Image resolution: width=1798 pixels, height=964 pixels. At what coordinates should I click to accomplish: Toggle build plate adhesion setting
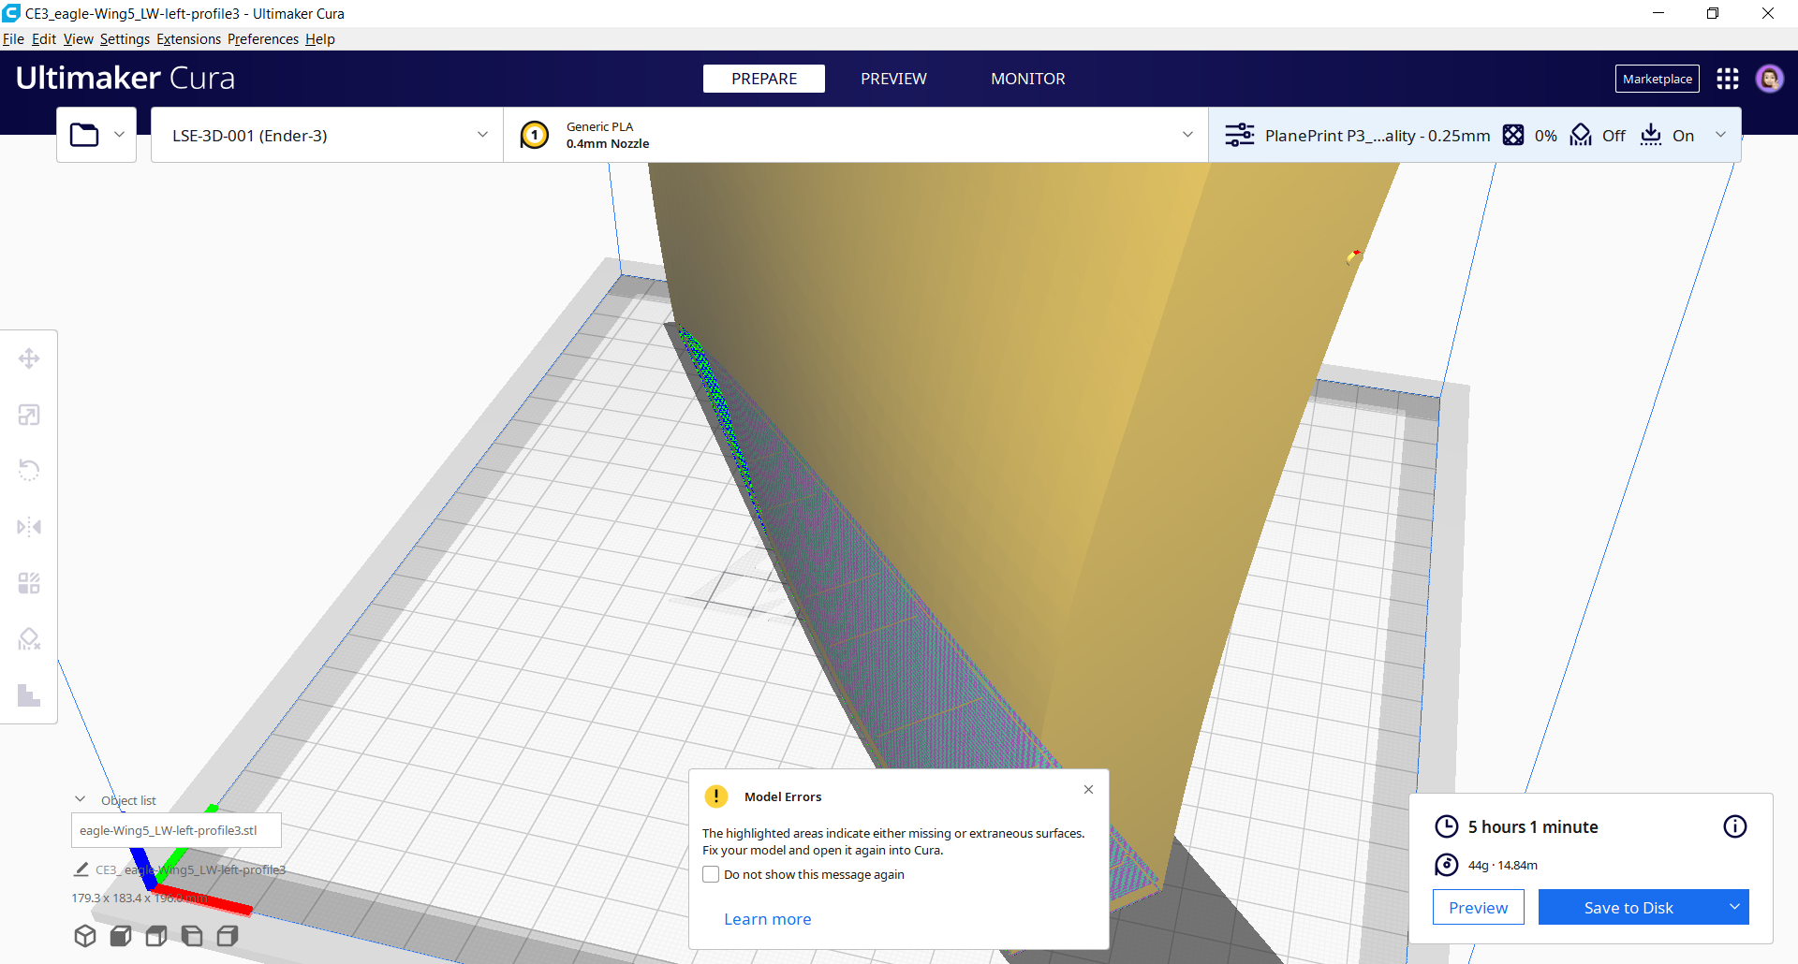(x=1650, y=135)
